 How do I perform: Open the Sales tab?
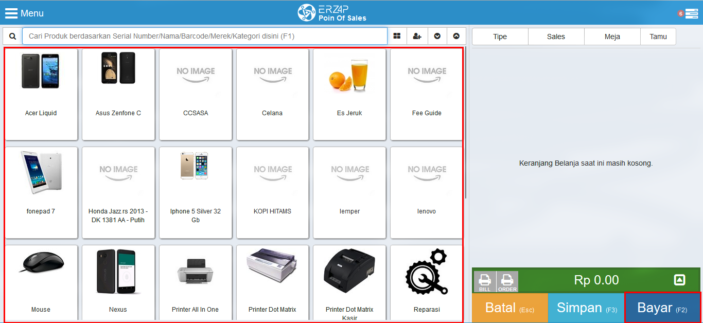pos(556,37)
